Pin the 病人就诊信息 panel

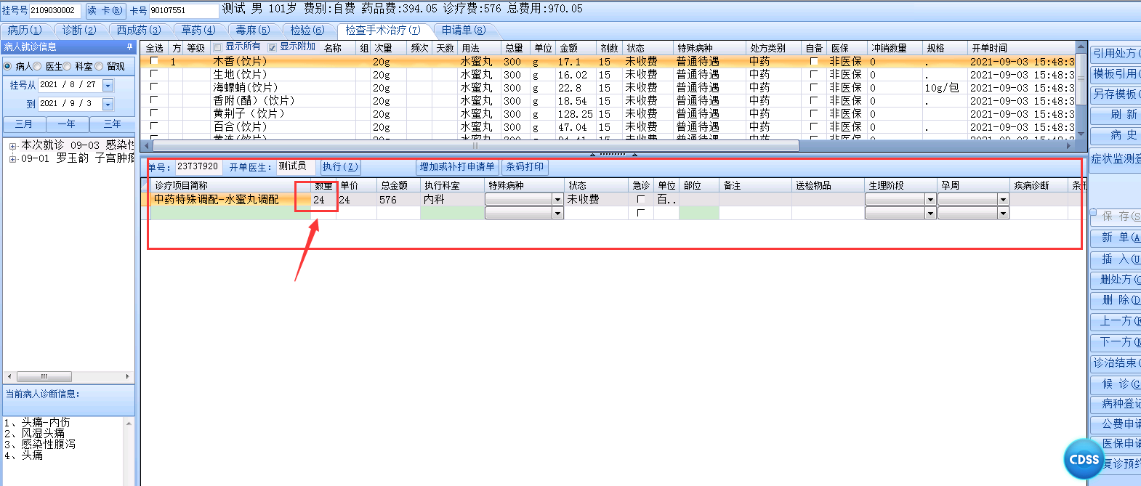coord(129,46)
